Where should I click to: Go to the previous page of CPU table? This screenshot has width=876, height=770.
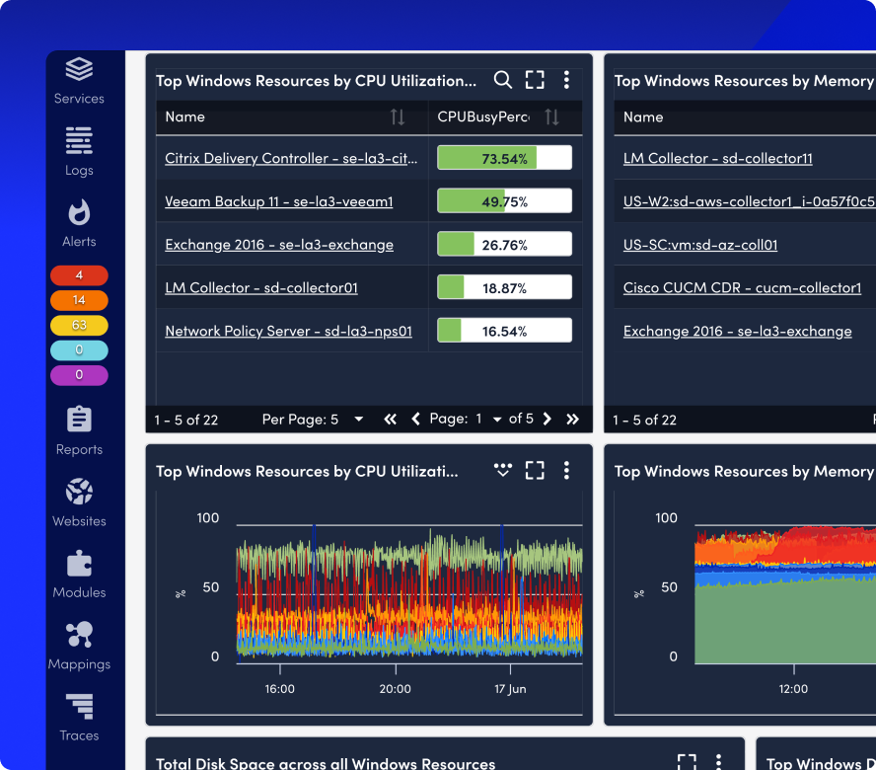pyautogui.click(x=415, y=419)
